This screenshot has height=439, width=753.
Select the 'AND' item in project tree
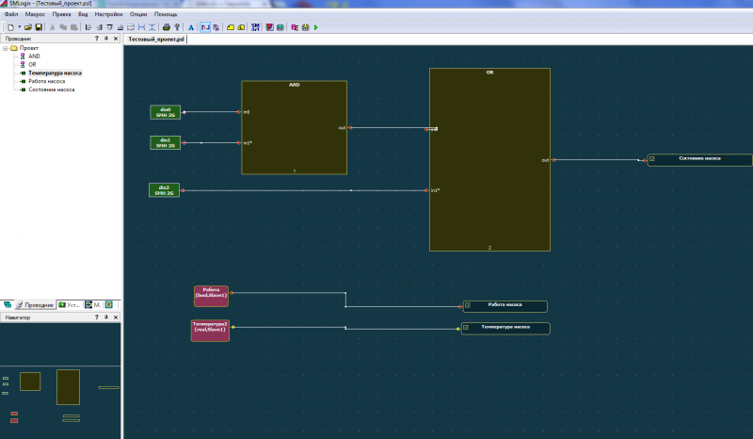point(34,56)
